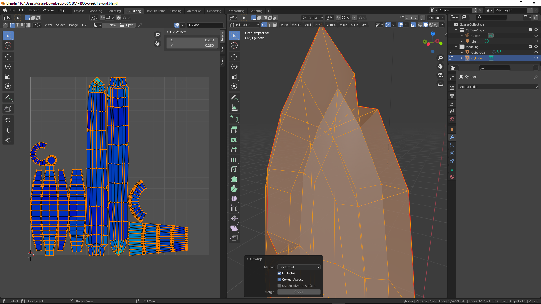Collapse the Modeling collection

[456, 47]
